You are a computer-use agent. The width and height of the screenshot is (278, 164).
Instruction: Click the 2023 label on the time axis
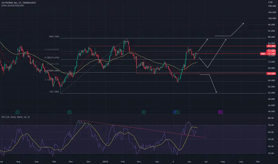(105, 162)
